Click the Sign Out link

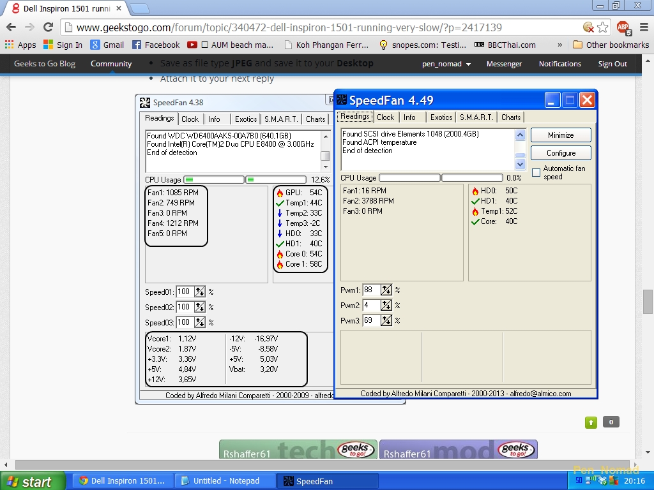tap(612, 64)
